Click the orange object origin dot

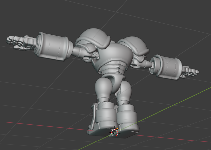(x=117, y=129)
